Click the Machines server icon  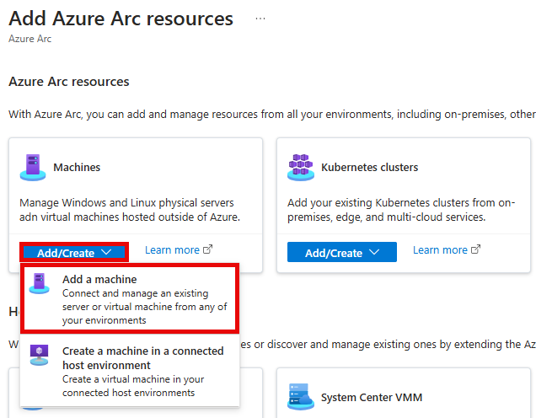click(x=33, y=167)
